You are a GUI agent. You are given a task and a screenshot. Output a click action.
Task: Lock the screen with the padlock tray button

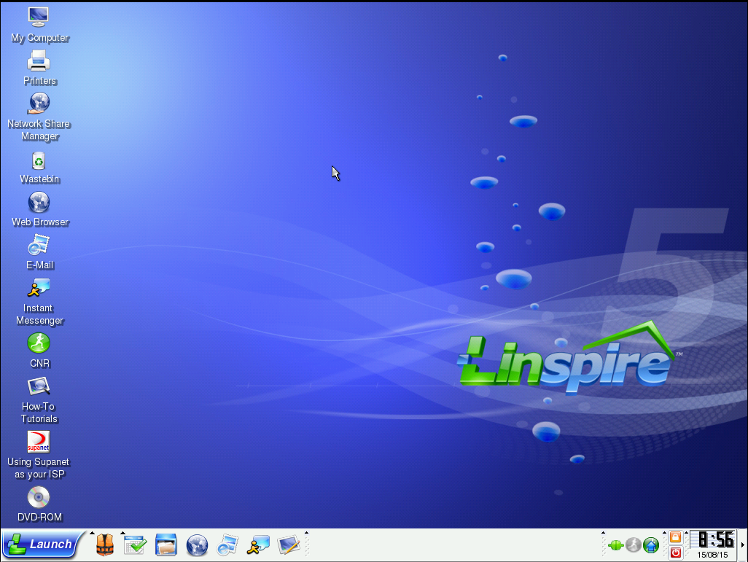[674, 537]
